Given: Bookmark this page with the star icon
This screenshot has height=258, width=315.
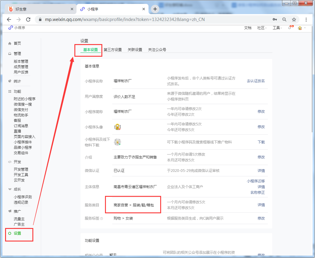Looking at the screenshot, I should click(294, 19).
